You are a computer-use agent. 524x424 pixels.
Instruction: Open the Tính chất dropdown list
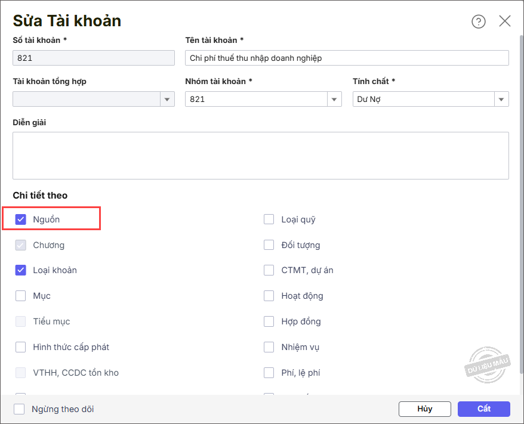(x=501, y=100)
